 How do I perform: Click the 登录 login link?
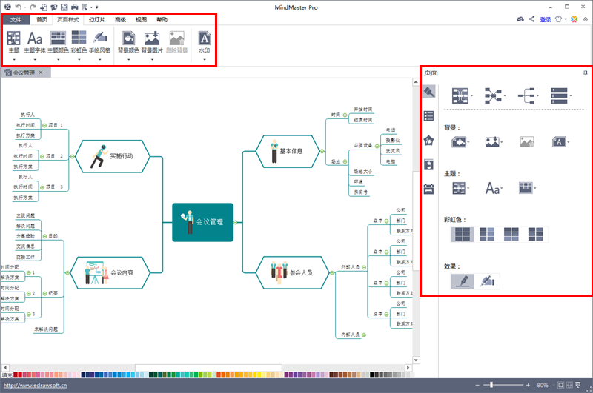(546, 20)
